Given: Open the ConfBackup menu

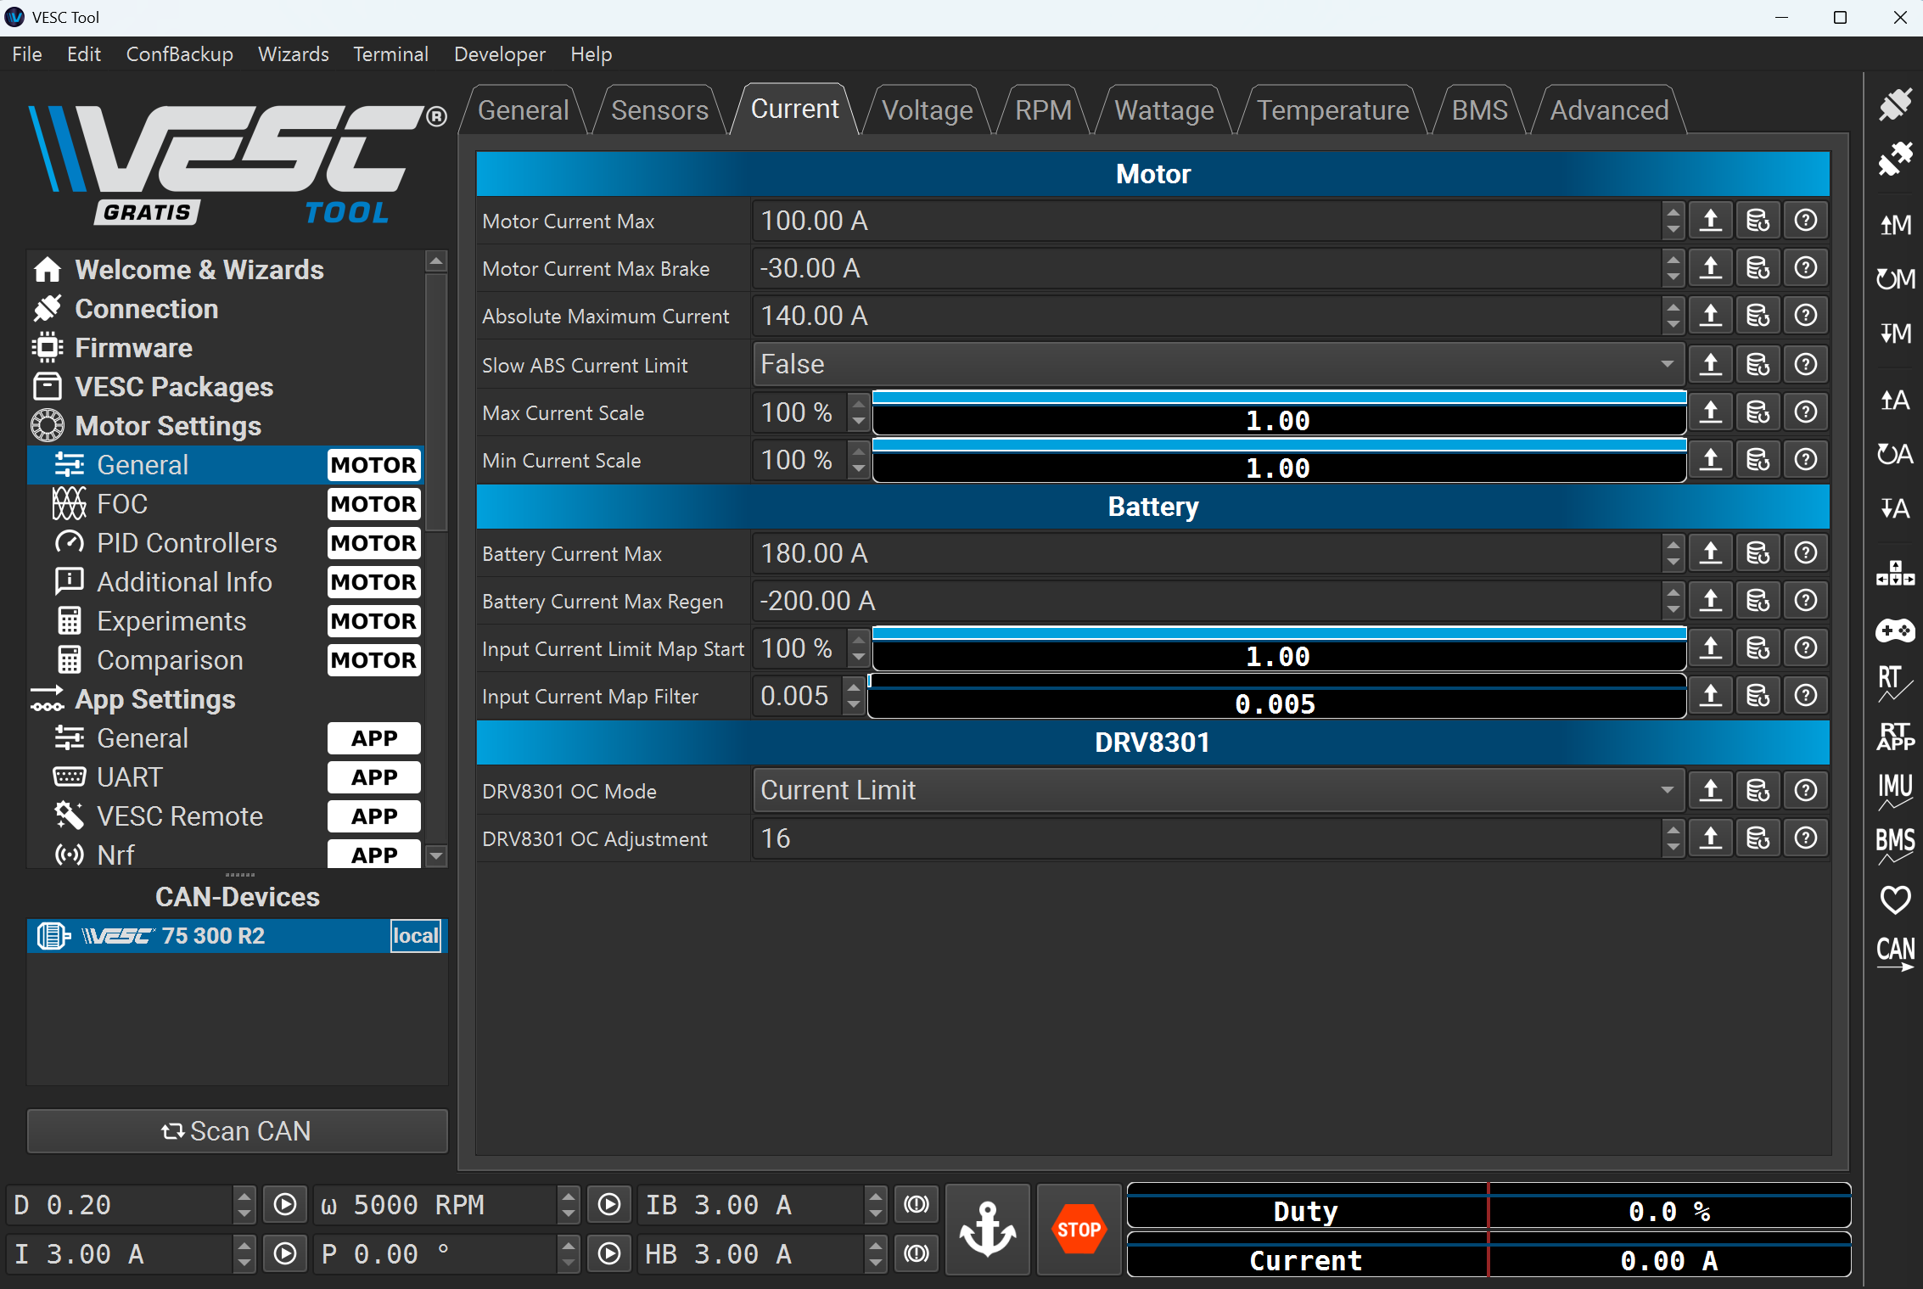Looking at the screenshot, I should point(179,54).
